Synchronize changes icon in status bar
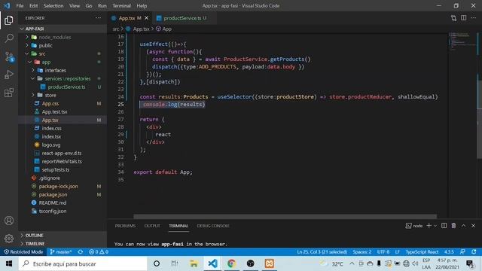This screenshot has height=271, width=482. tap(81, 251)
